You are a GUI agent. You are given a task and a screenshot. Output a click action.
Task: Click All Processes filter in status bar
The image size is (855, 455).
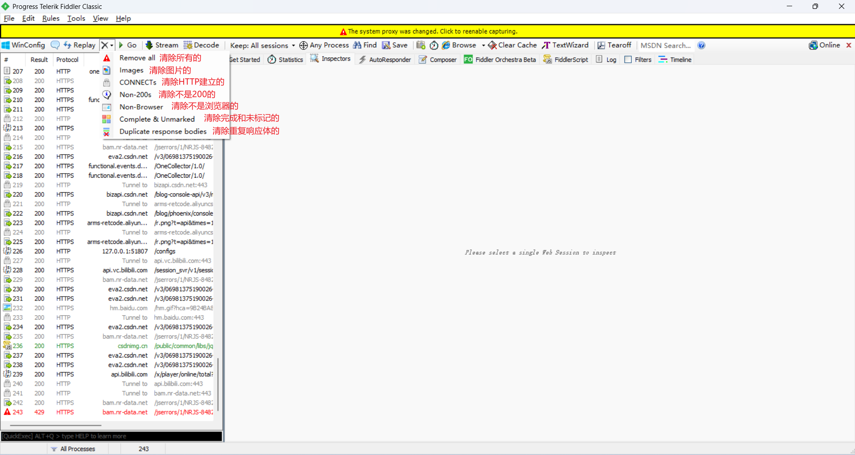pyautogui.click(x=74, y=449)
